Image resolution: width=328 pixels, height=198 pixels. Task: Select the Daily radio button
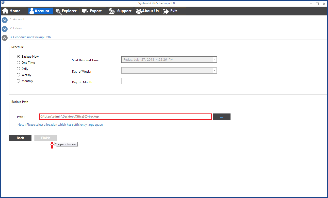[18, 69]
